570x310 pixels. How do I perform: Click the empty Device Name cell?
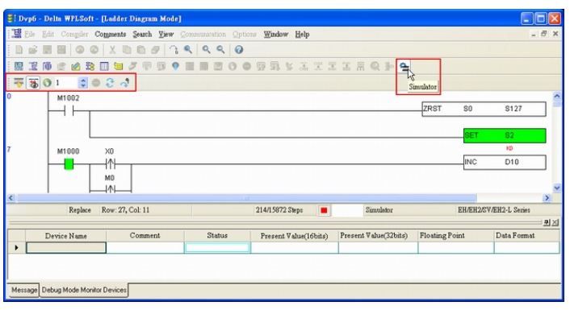point(66,248)
